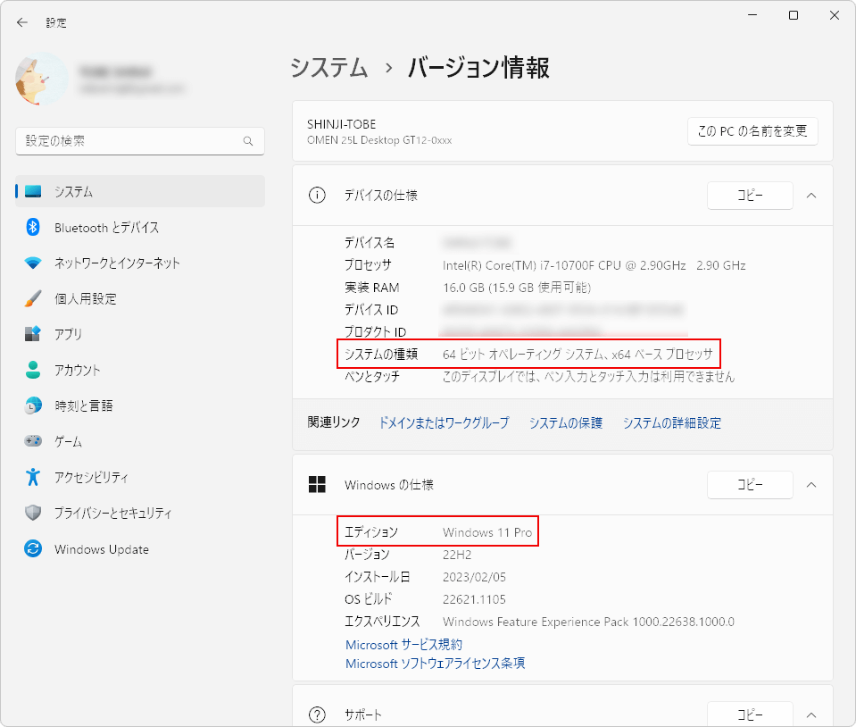This screenshot has height=727, width=856.
Task: Click この PC の名前を変更 button
Action: [x=752, y=131]
